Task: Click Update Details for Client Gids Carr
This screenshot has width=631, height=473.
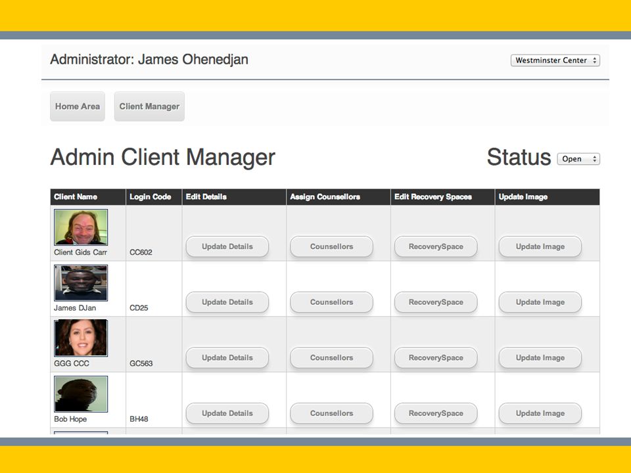Action: pos(227,246)
